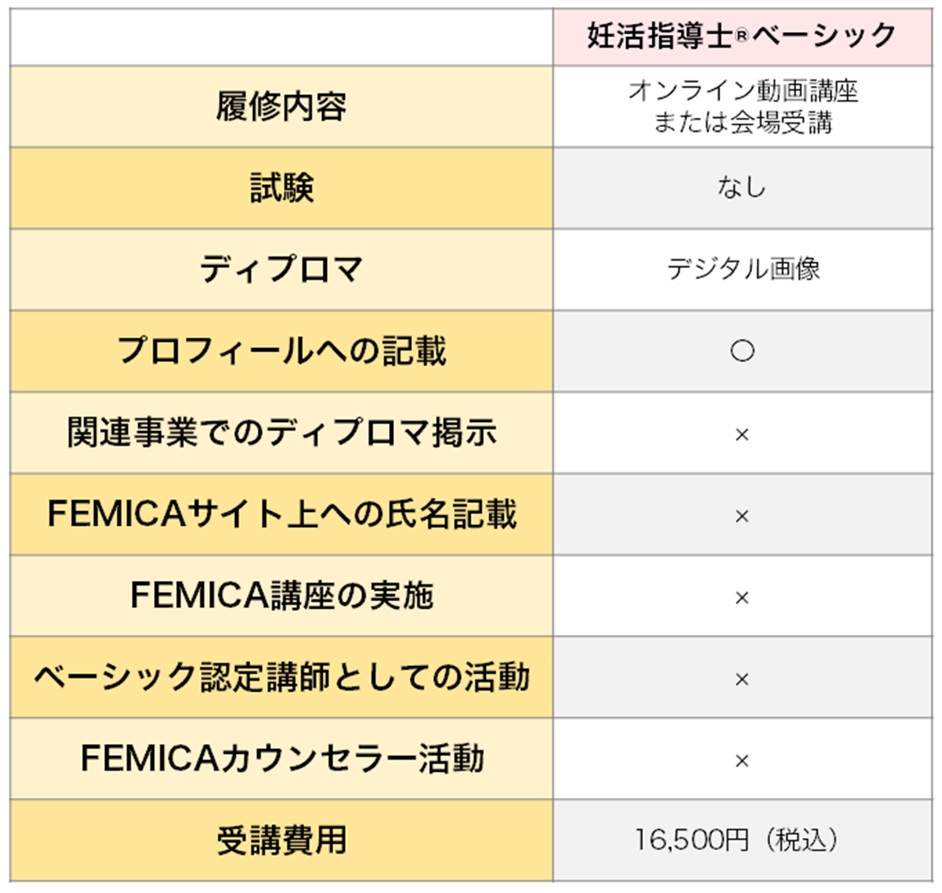
Task: Select FEMICAサイト上への氏名記載 label
Action: click(281, 514)
